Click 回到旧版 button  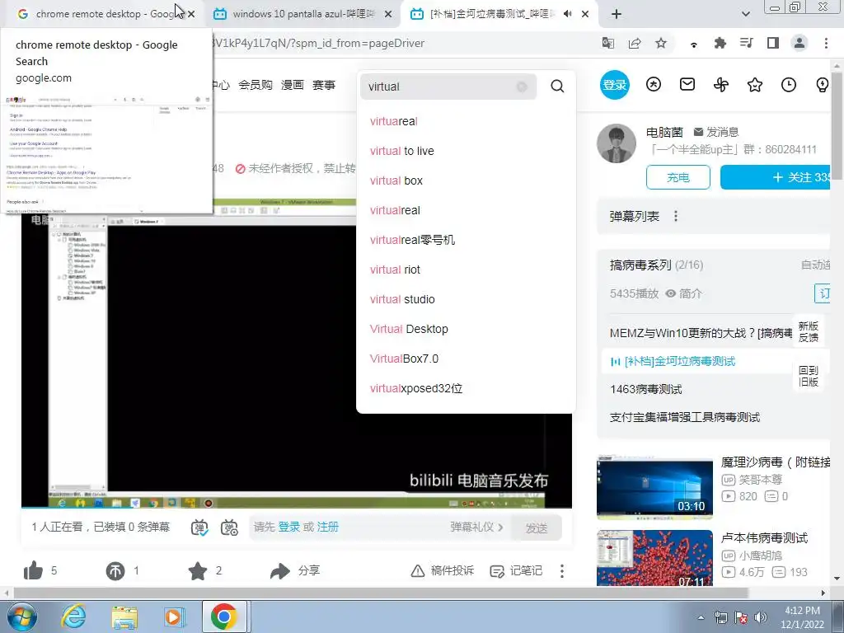pyautogui.click(x=809, y=376)
